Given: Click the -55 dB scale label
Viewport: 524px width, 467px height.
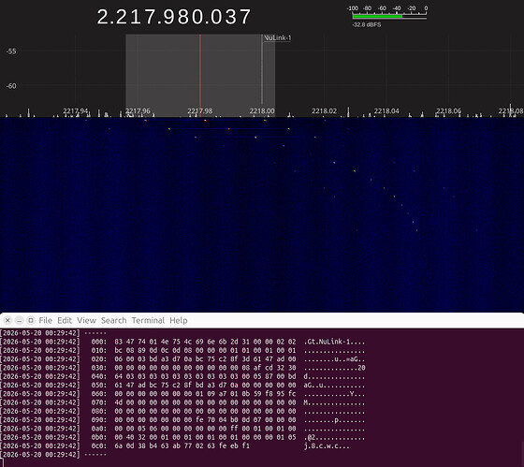Looking at the screenshot, I should click(x=11, y=51).
